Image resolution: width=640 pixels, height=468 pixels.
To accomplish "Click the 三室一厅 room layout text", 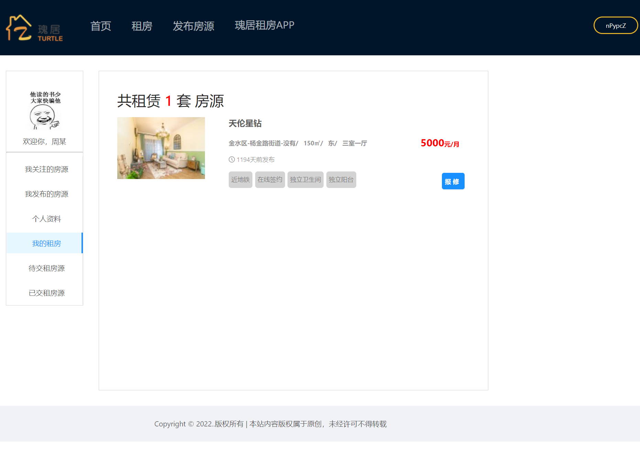I will coord(355,143).
